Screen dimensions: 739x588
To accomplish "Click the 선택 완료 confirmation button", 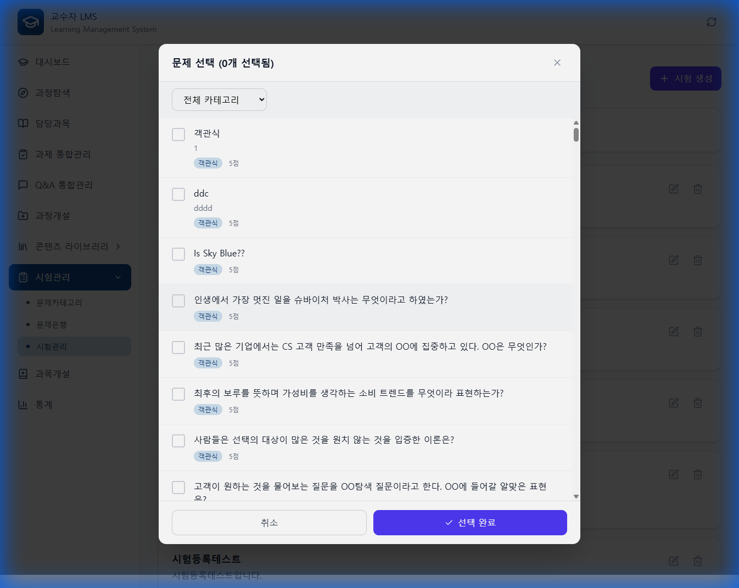I will tap(469, 523).
